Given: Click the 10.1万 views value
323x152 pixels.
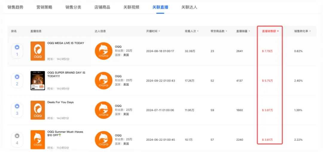Looking at the screenshot, I should click(x=189, y=140).
